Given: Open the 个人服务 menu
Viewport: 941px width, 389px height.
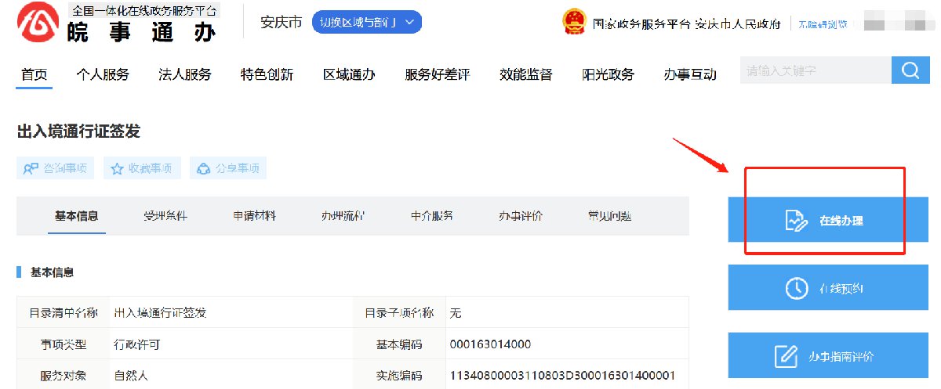Looking at the screenshot, I should click(x=103, y=75).
